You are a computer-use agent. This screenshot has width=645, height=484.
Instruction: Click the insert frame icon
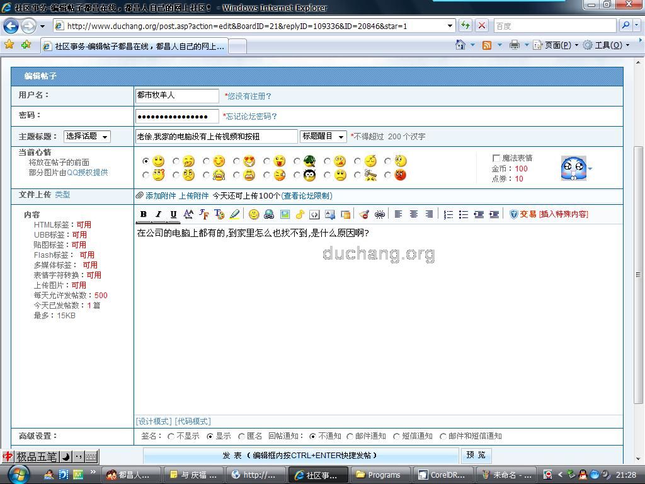pyautogui.click(x=346, y=214)
